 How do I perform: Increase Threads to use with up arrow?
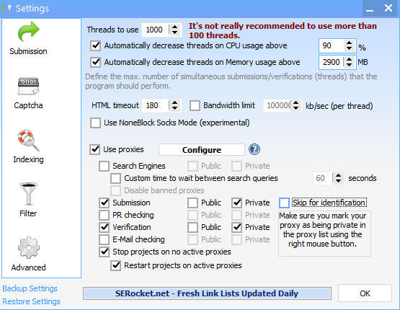(174, 27)
